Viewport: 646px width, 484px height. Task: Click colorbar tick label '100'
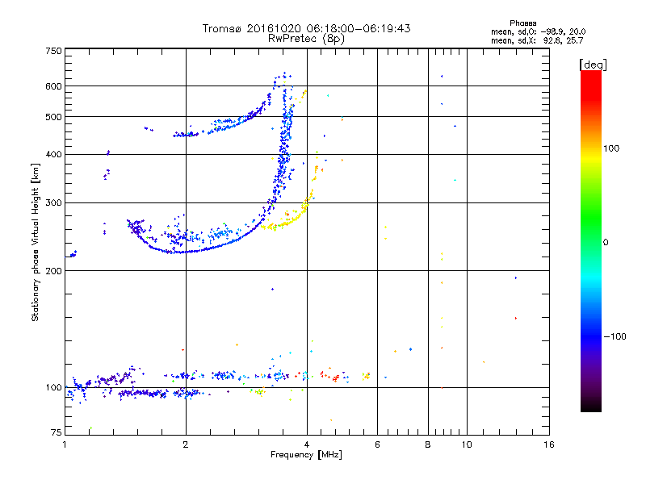[x=611, y=148]
